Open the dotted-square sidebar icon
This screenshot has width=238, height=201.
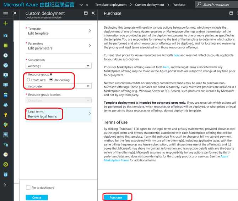pyautogui.click(x=6, y=134)
